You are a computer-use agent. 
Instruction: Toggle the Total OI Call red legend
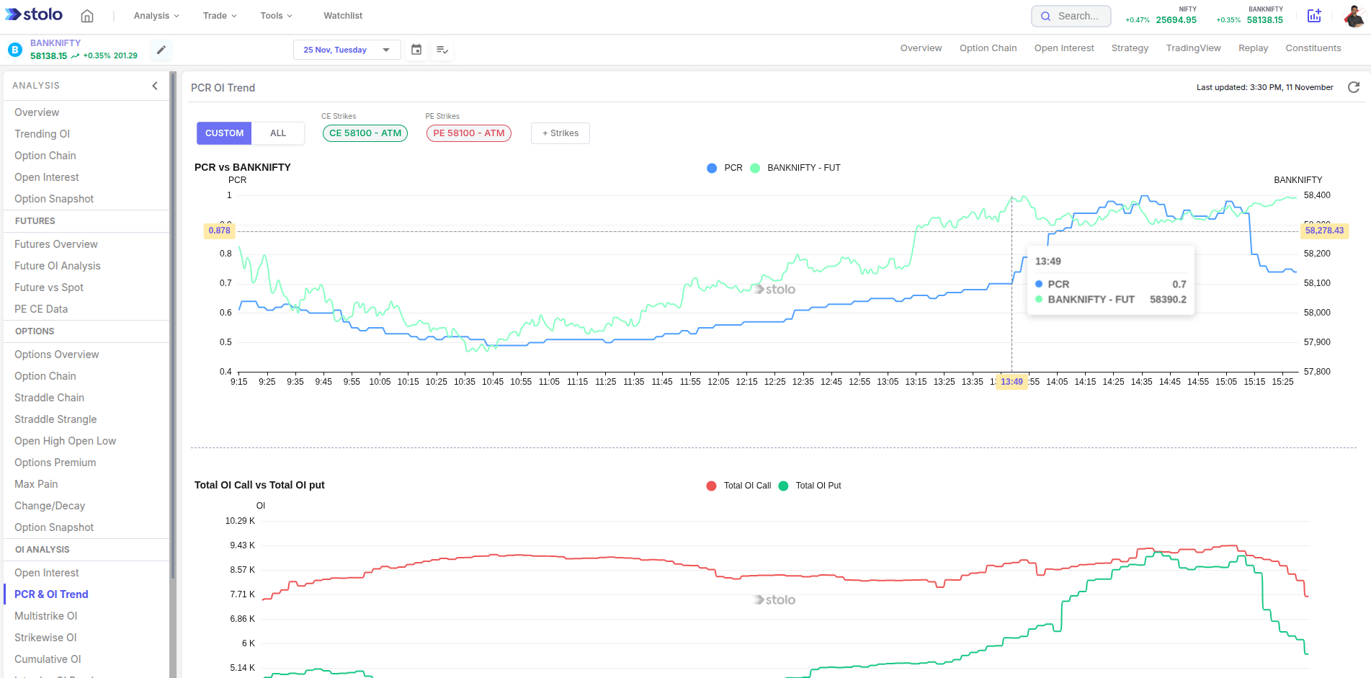(x=739, y=486)
